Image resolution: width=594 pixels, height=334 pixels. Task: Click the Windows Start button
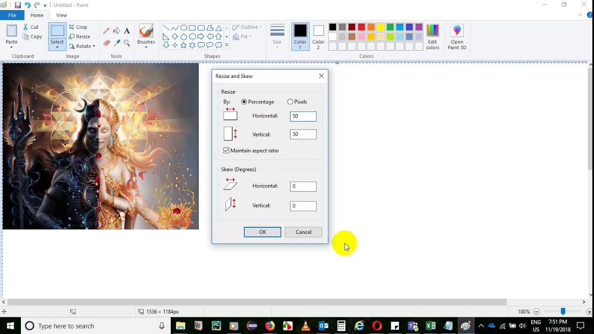pyautogui.click(x=10, y=326)
